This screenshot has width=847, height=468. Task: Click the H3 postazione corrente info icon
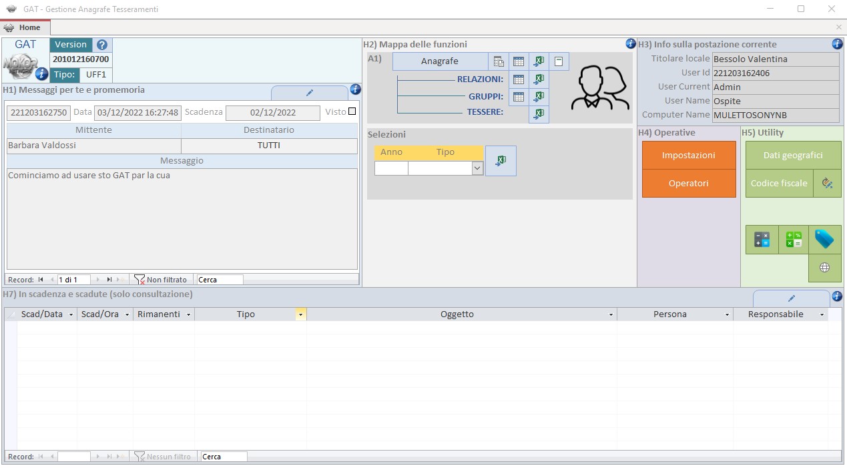click(x=837, y=44)
